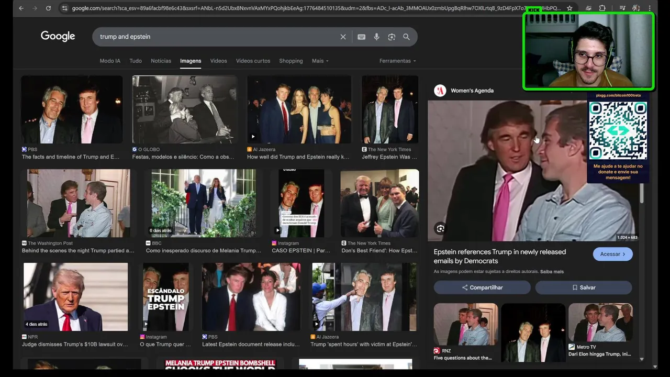Submit search with the magnifying glass icon
The height and width of the screenshot is (377, 670).
[406, 37]
